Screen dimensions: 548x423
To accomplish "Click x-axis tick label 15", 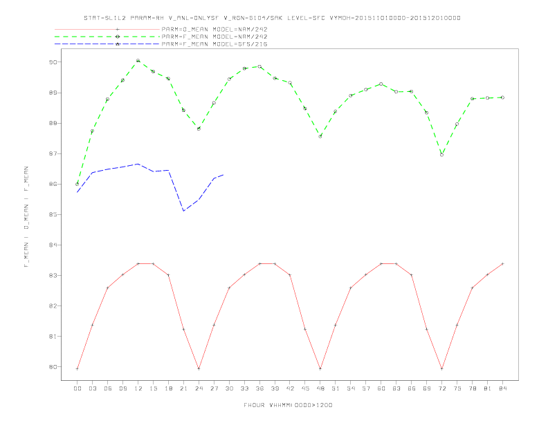I will pyautogui.click(x=153, y=388).
